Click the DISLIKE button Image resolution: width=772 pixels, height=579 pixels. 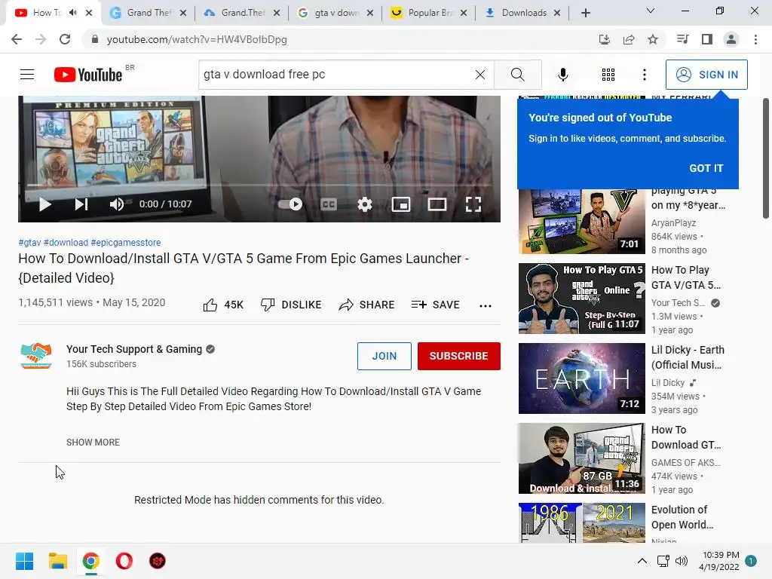pyautogui.click(x=291, y=305)
